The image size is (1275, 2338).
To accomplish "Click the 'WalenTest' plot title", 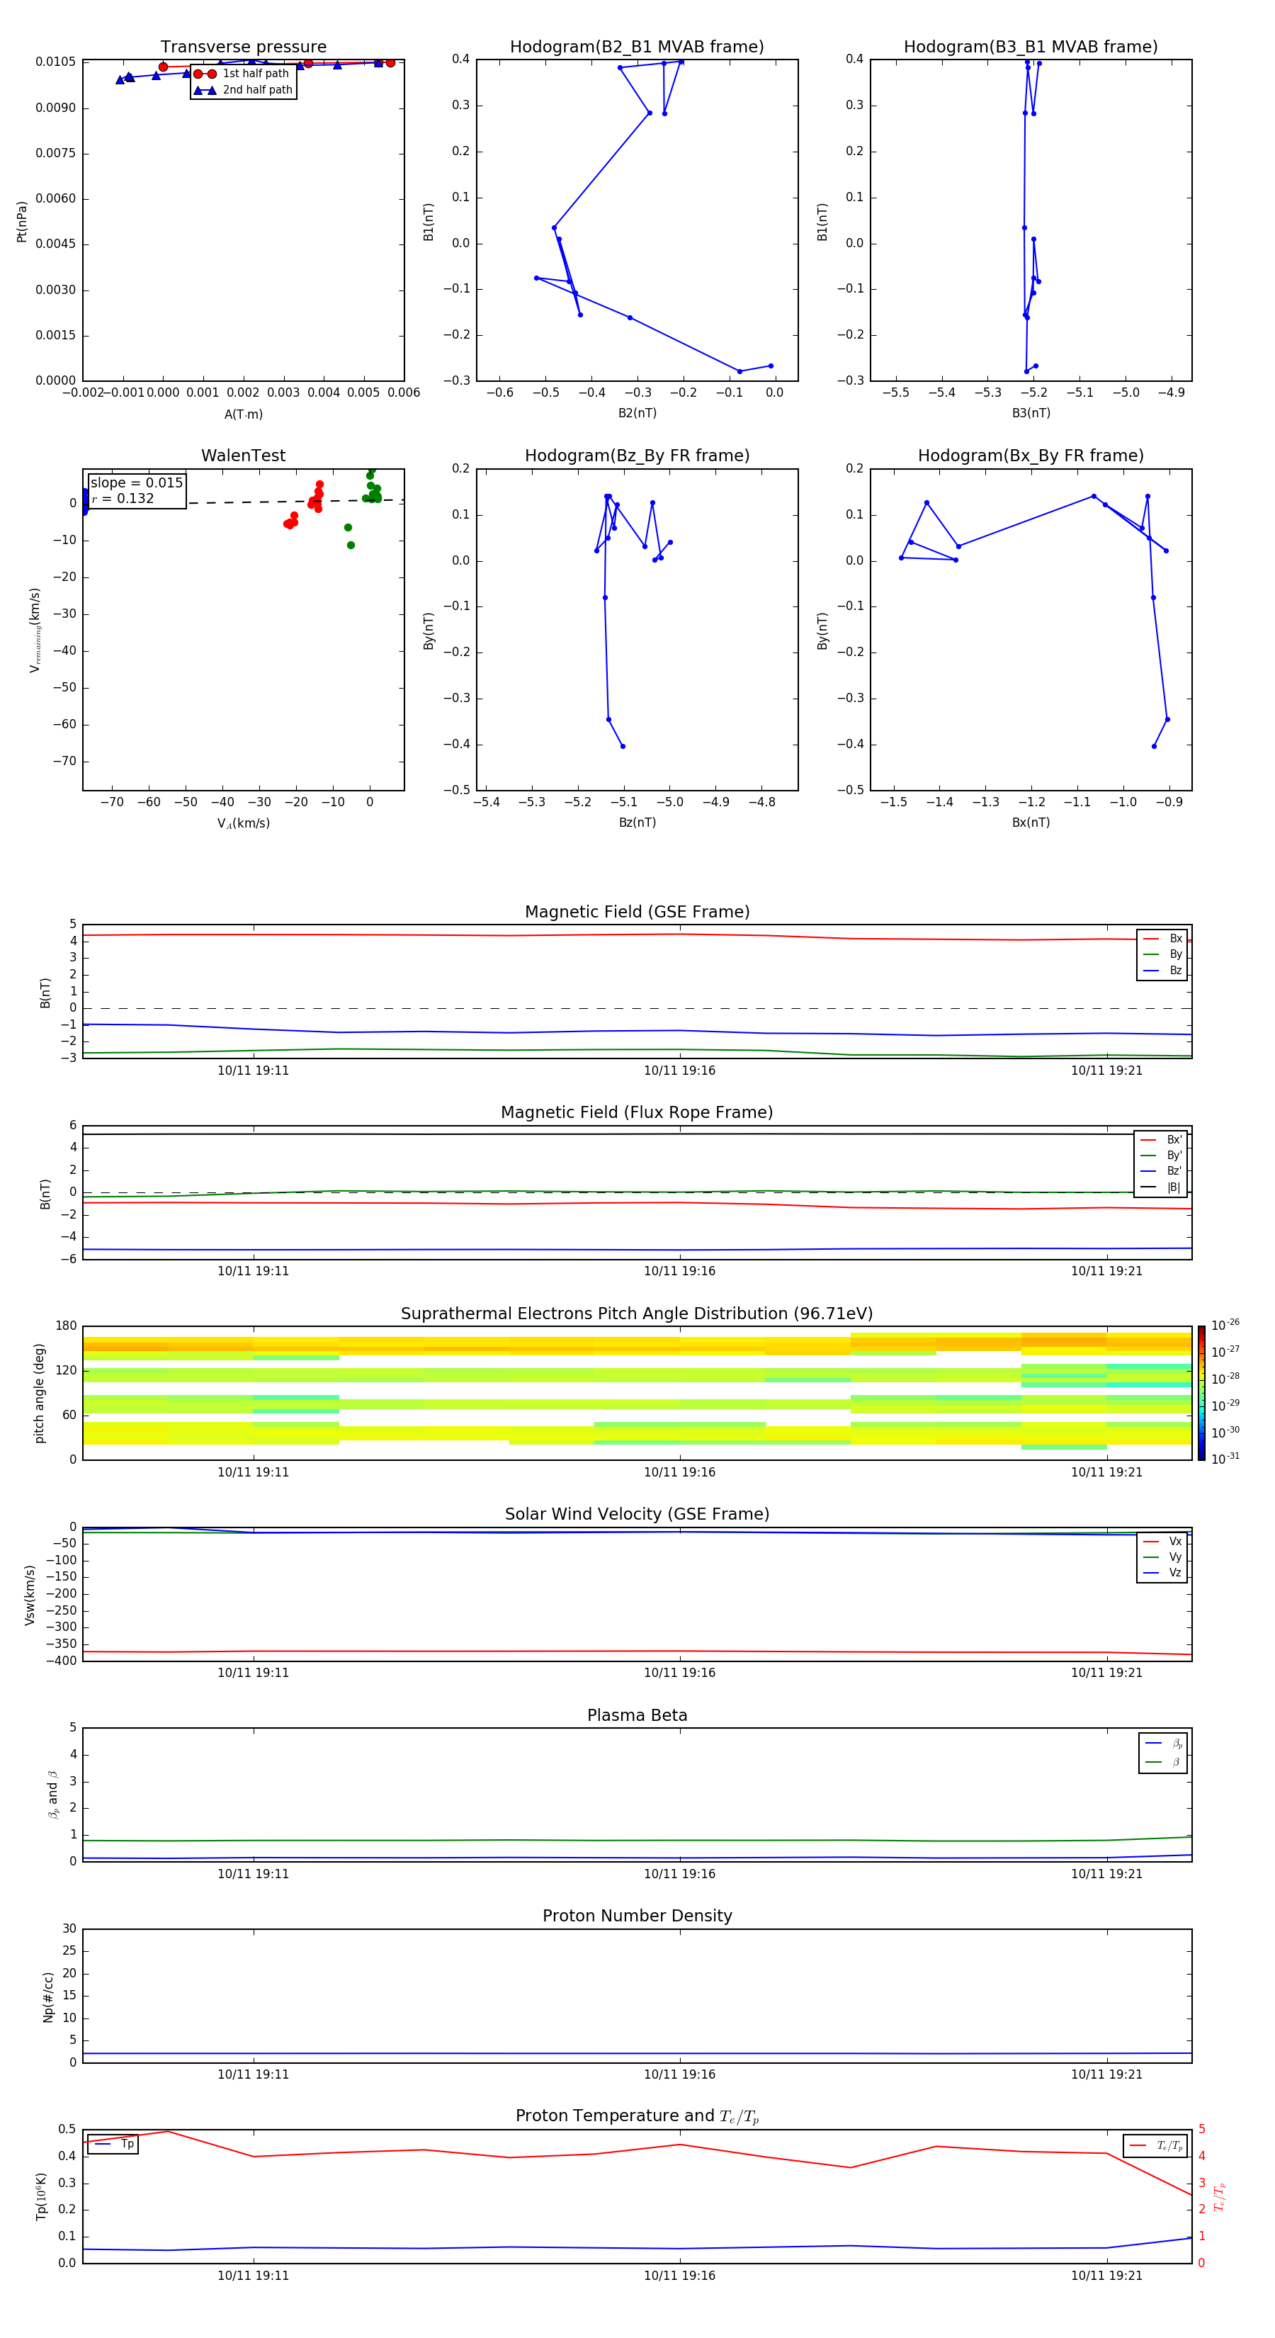I will click(243, 456).
